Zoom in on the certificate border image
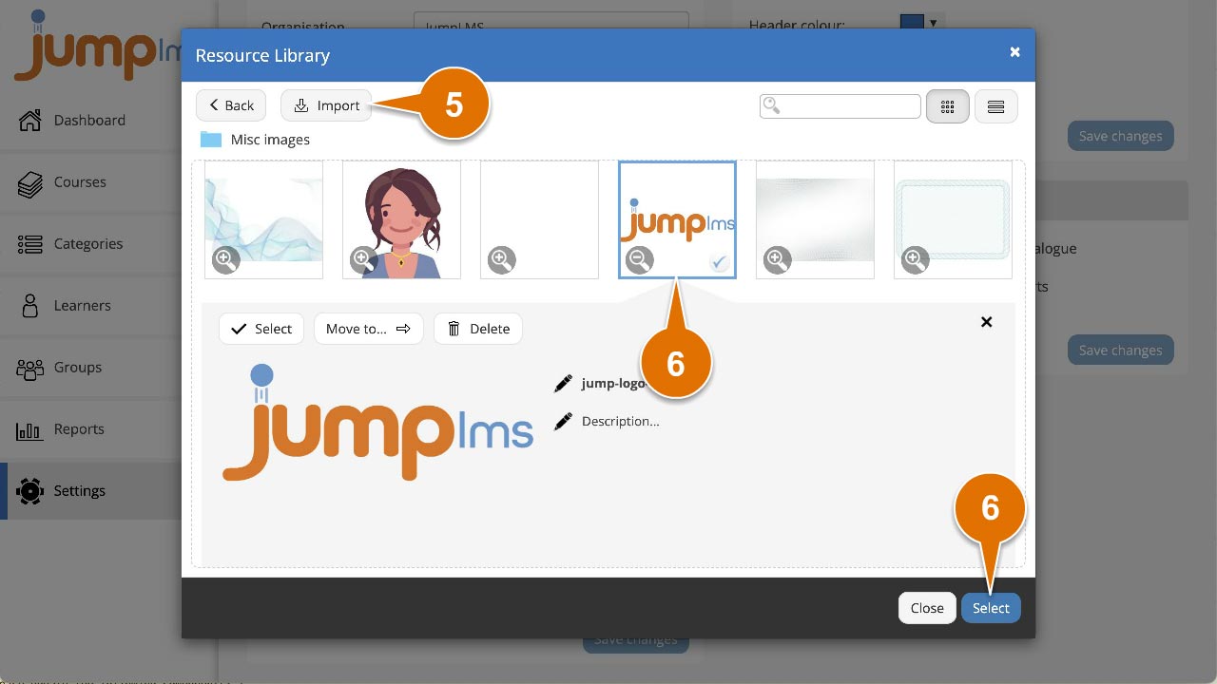 (x=915, y=259)
